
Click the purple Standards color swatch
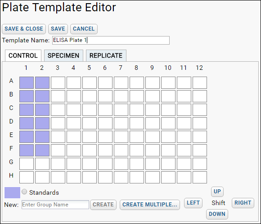tap(12, 192)
